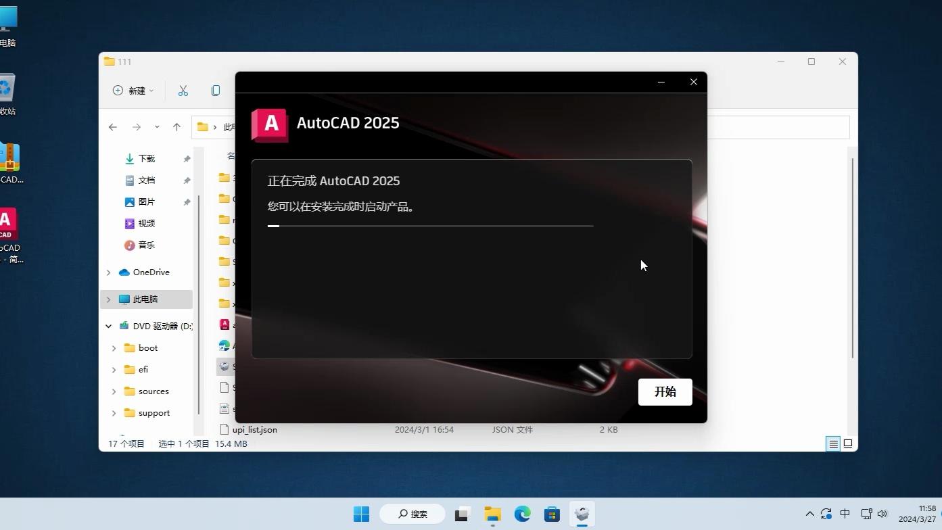Expand the support folder node
Image resolution: width=942 pixels, height=530 pixels.
[x=114, y=413]
